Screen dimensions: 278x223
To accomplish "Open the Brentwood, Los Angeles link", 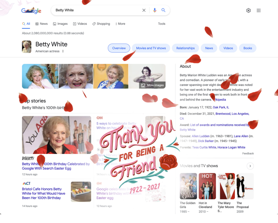I will coord(232,114).
